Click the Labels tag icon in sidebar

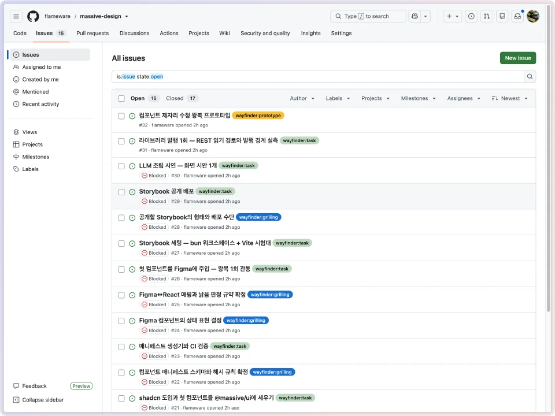coord(16,169)
